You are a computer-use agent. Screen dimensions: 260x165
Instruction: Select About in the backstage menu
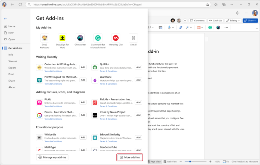(x=12, y=87)
